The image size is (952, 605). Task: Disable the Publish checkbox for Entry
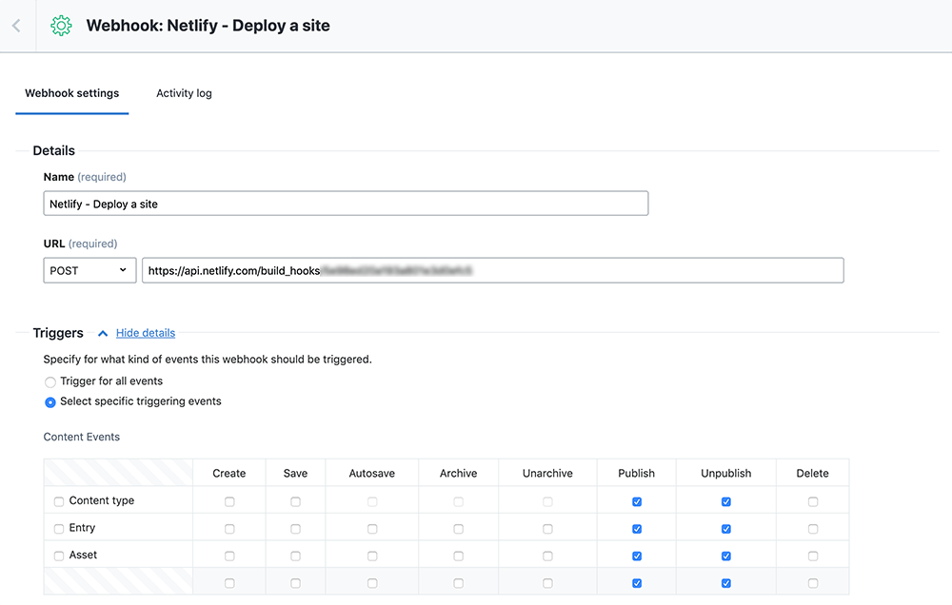tap(636, 527)
